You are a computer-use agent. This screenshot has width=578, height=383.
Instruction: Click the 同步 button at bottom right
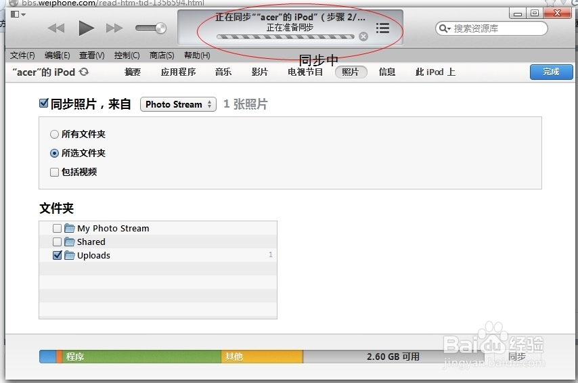coord(517,357)
